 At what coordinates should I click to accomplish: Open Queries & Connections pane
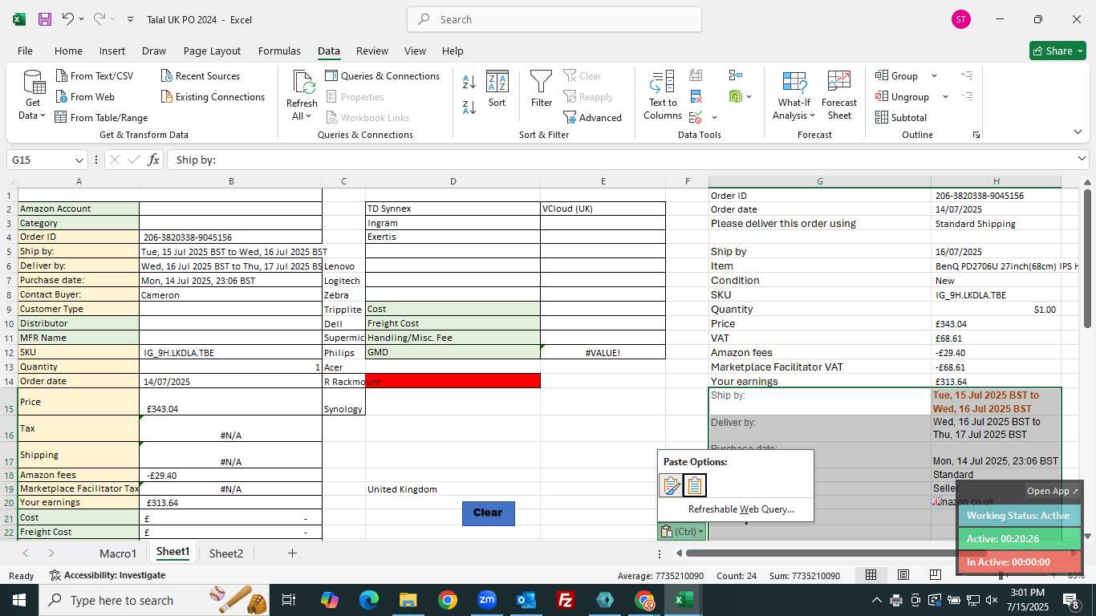[383, 76]
